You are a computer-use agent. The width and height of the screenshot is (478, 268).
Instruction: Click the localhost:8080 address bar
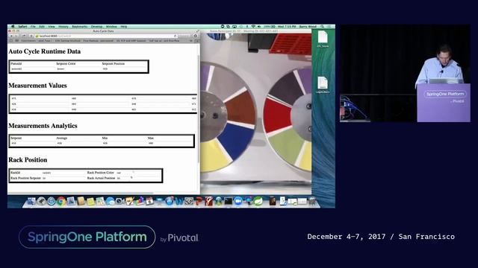click(x=105, y=36)
